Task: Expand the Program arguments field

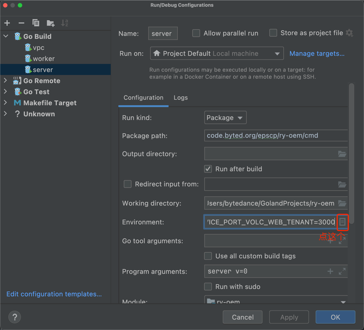Action: [x=342, y=271]
